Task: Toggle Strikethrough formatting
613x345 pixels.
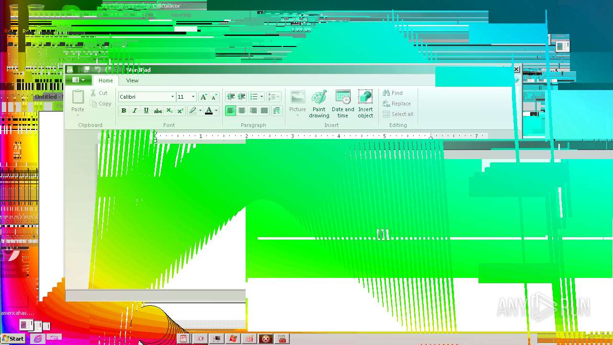Action: [158, 111]
